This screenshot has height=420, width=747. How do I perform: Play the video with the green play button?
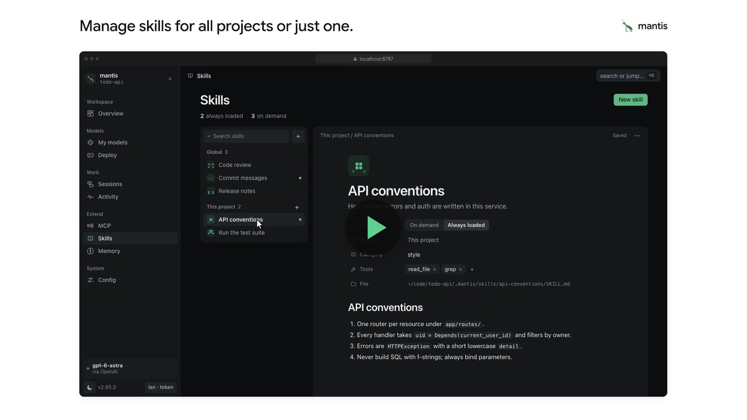[x=373, y=228]
